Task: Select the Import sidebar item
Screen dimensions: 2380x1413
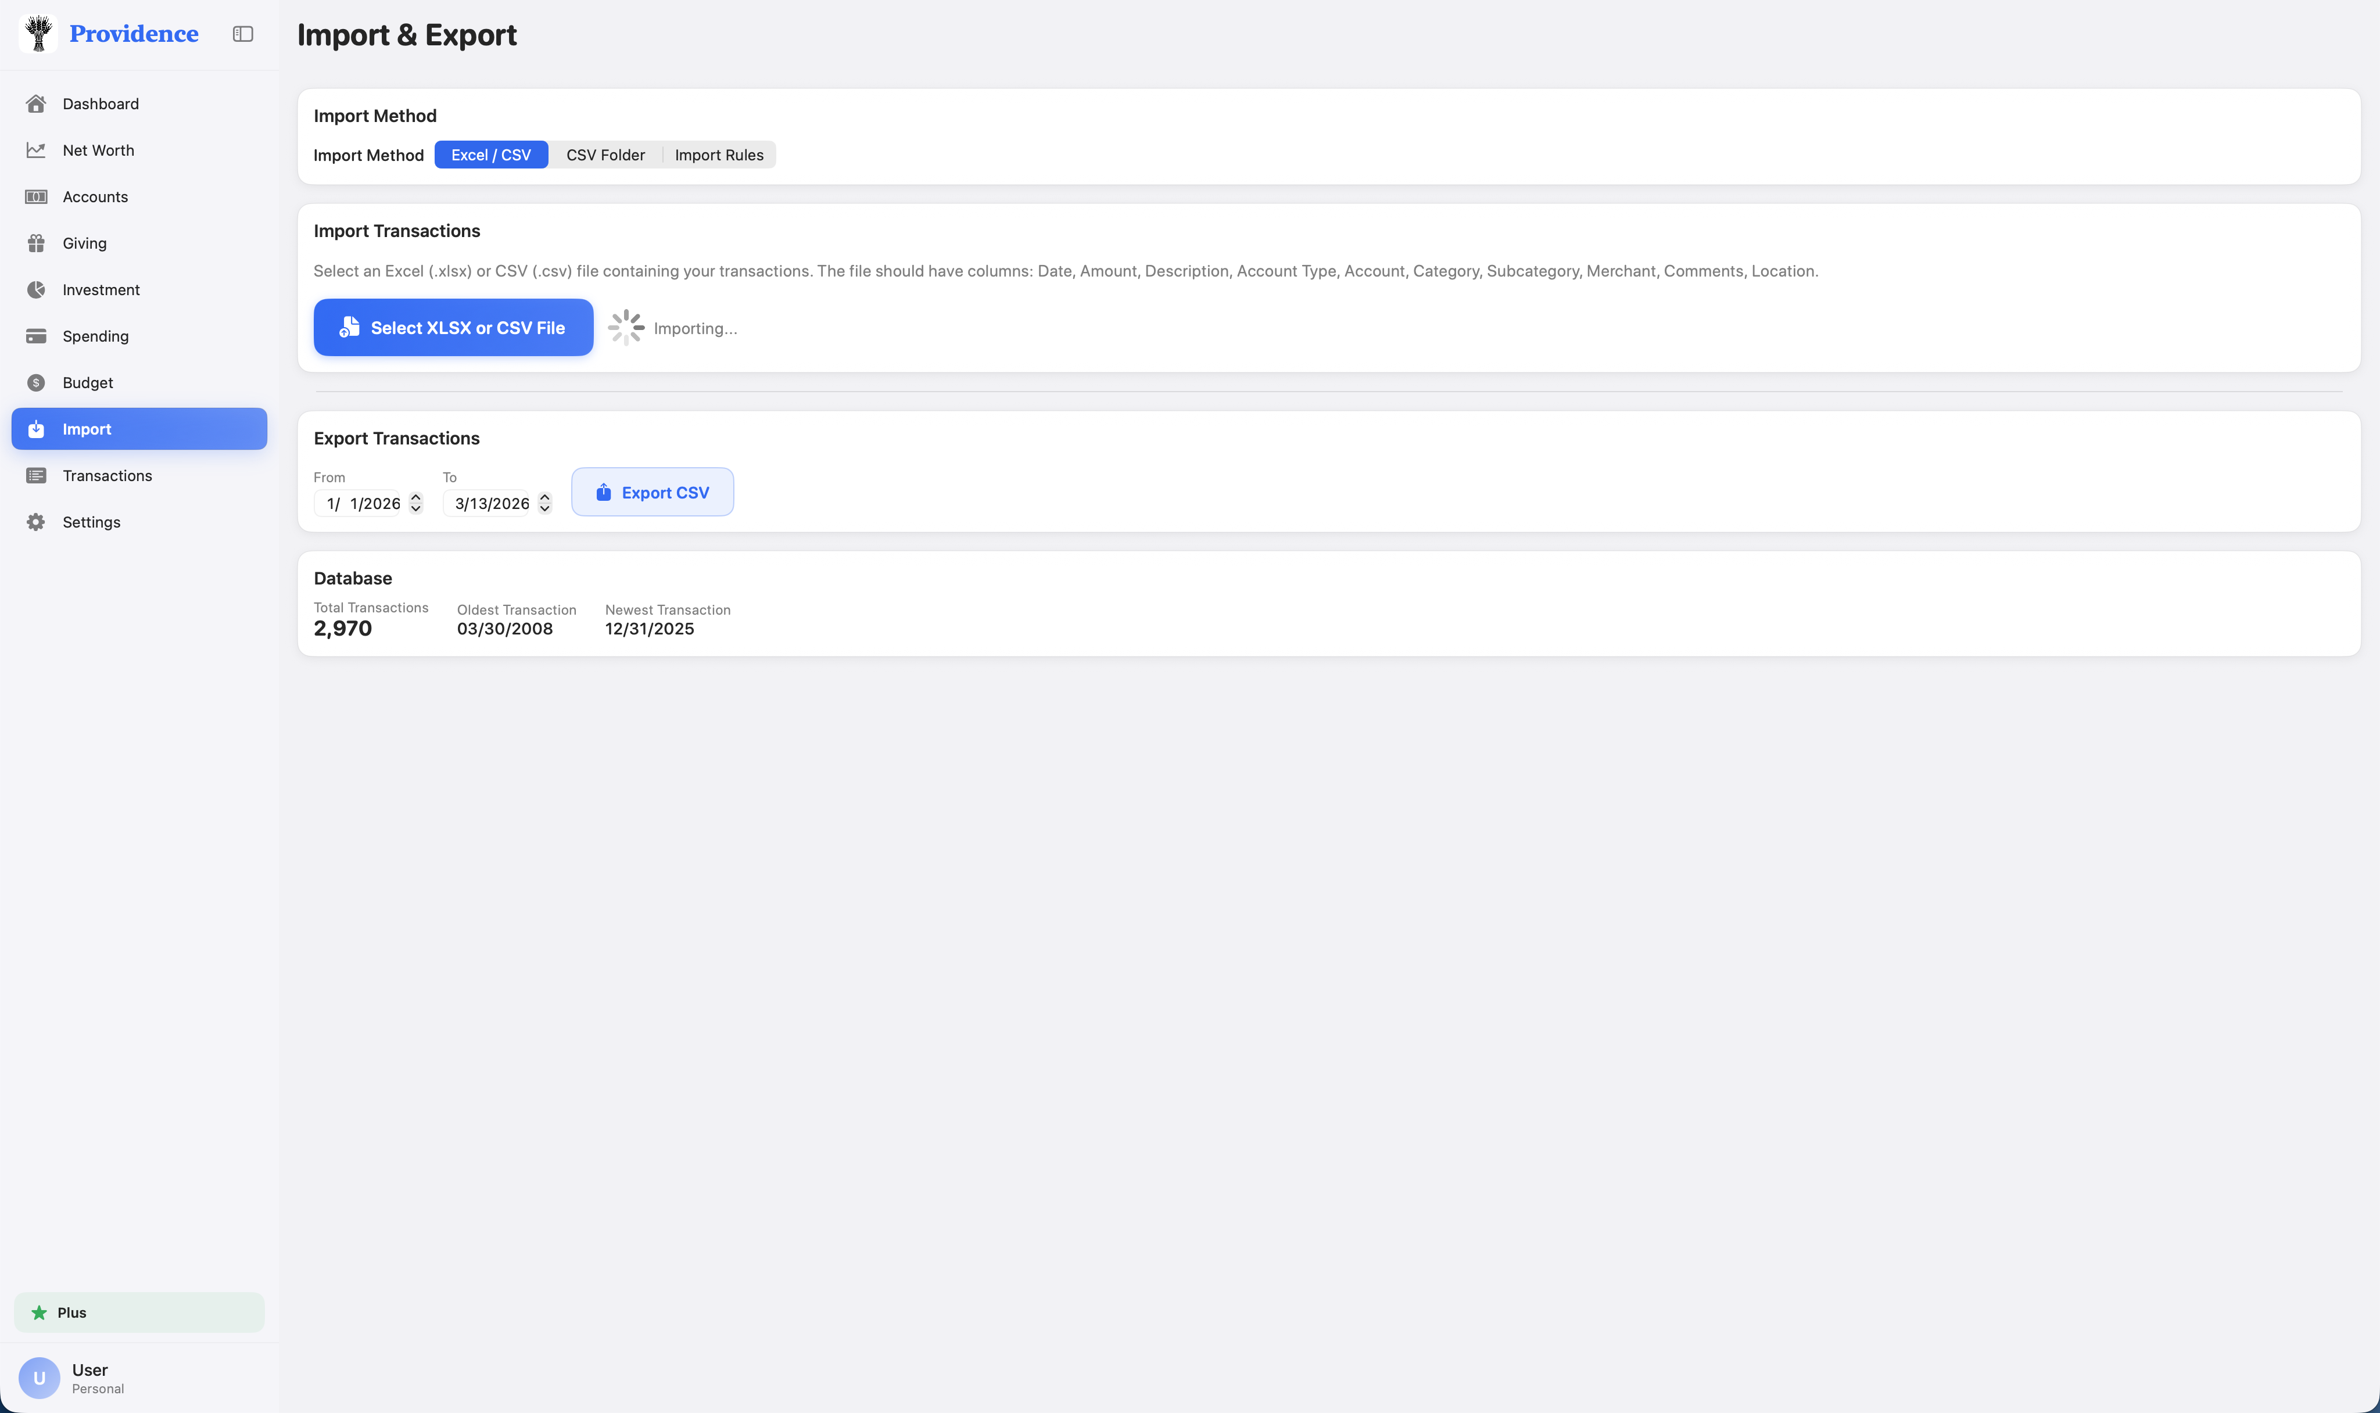Action: point(139,429)
